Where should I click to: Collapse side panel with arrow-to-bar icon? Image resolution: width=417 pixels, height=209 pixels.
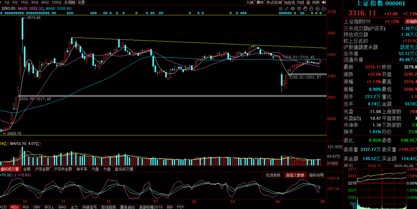tap(324, 2)
